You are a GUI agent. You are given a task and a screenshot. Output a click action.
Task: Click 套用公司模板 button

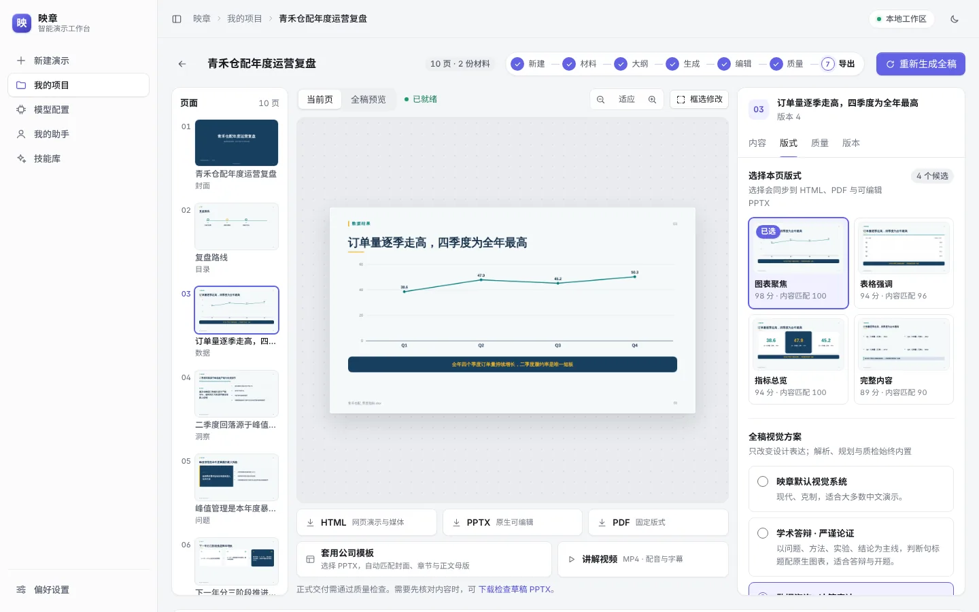(424, 559)
